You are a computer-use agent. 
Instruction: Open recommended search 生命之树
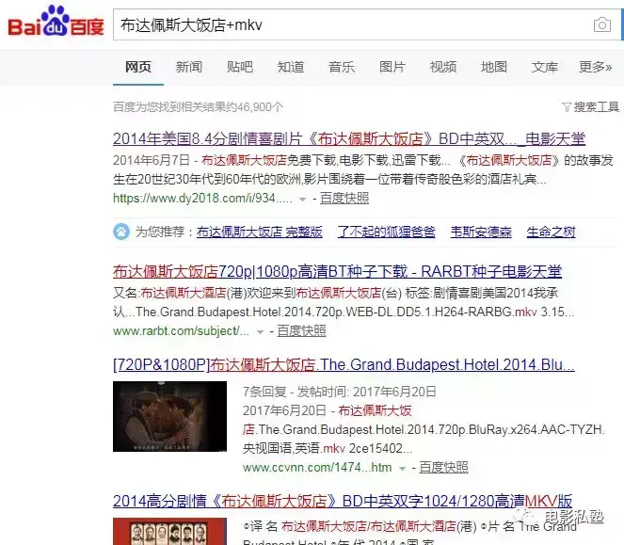coord(552,232)
